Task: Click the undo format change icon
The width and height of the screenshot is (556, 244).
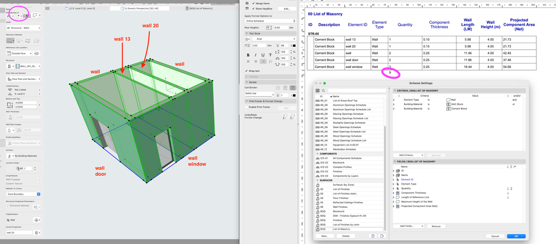Action: click(285, 117)
